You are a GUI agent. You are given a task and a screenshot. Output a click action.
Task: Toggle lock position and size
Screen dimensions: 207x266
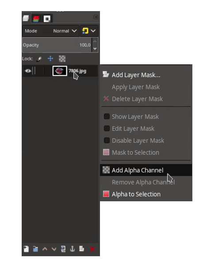click(50, 59)
